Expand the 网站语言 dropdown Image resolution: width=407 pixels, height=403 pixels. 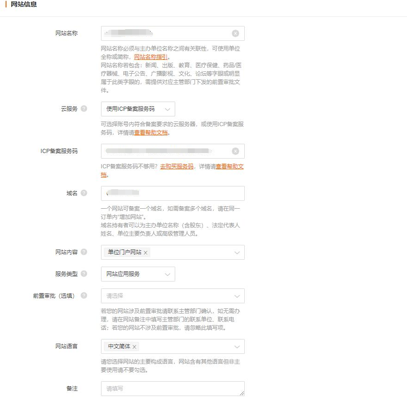pyautogui.click(x=237, y=346)
